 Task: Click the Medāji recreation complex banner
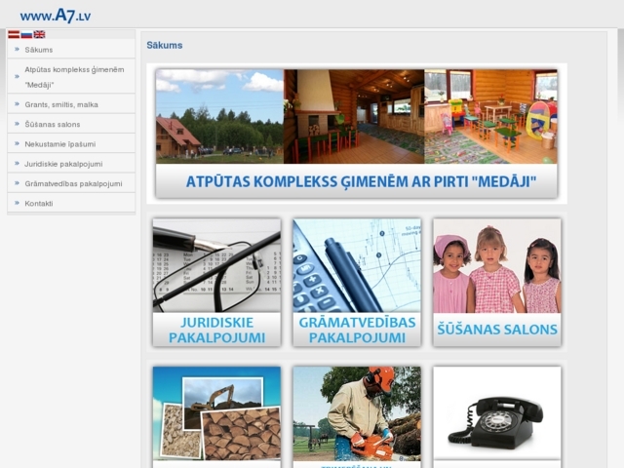tap(357, 134)
